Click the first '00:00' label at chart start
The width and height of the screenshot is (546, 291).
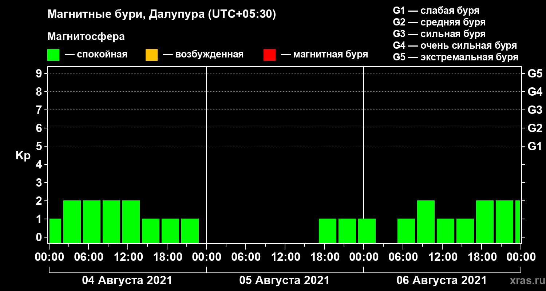(x=49, y=257)
